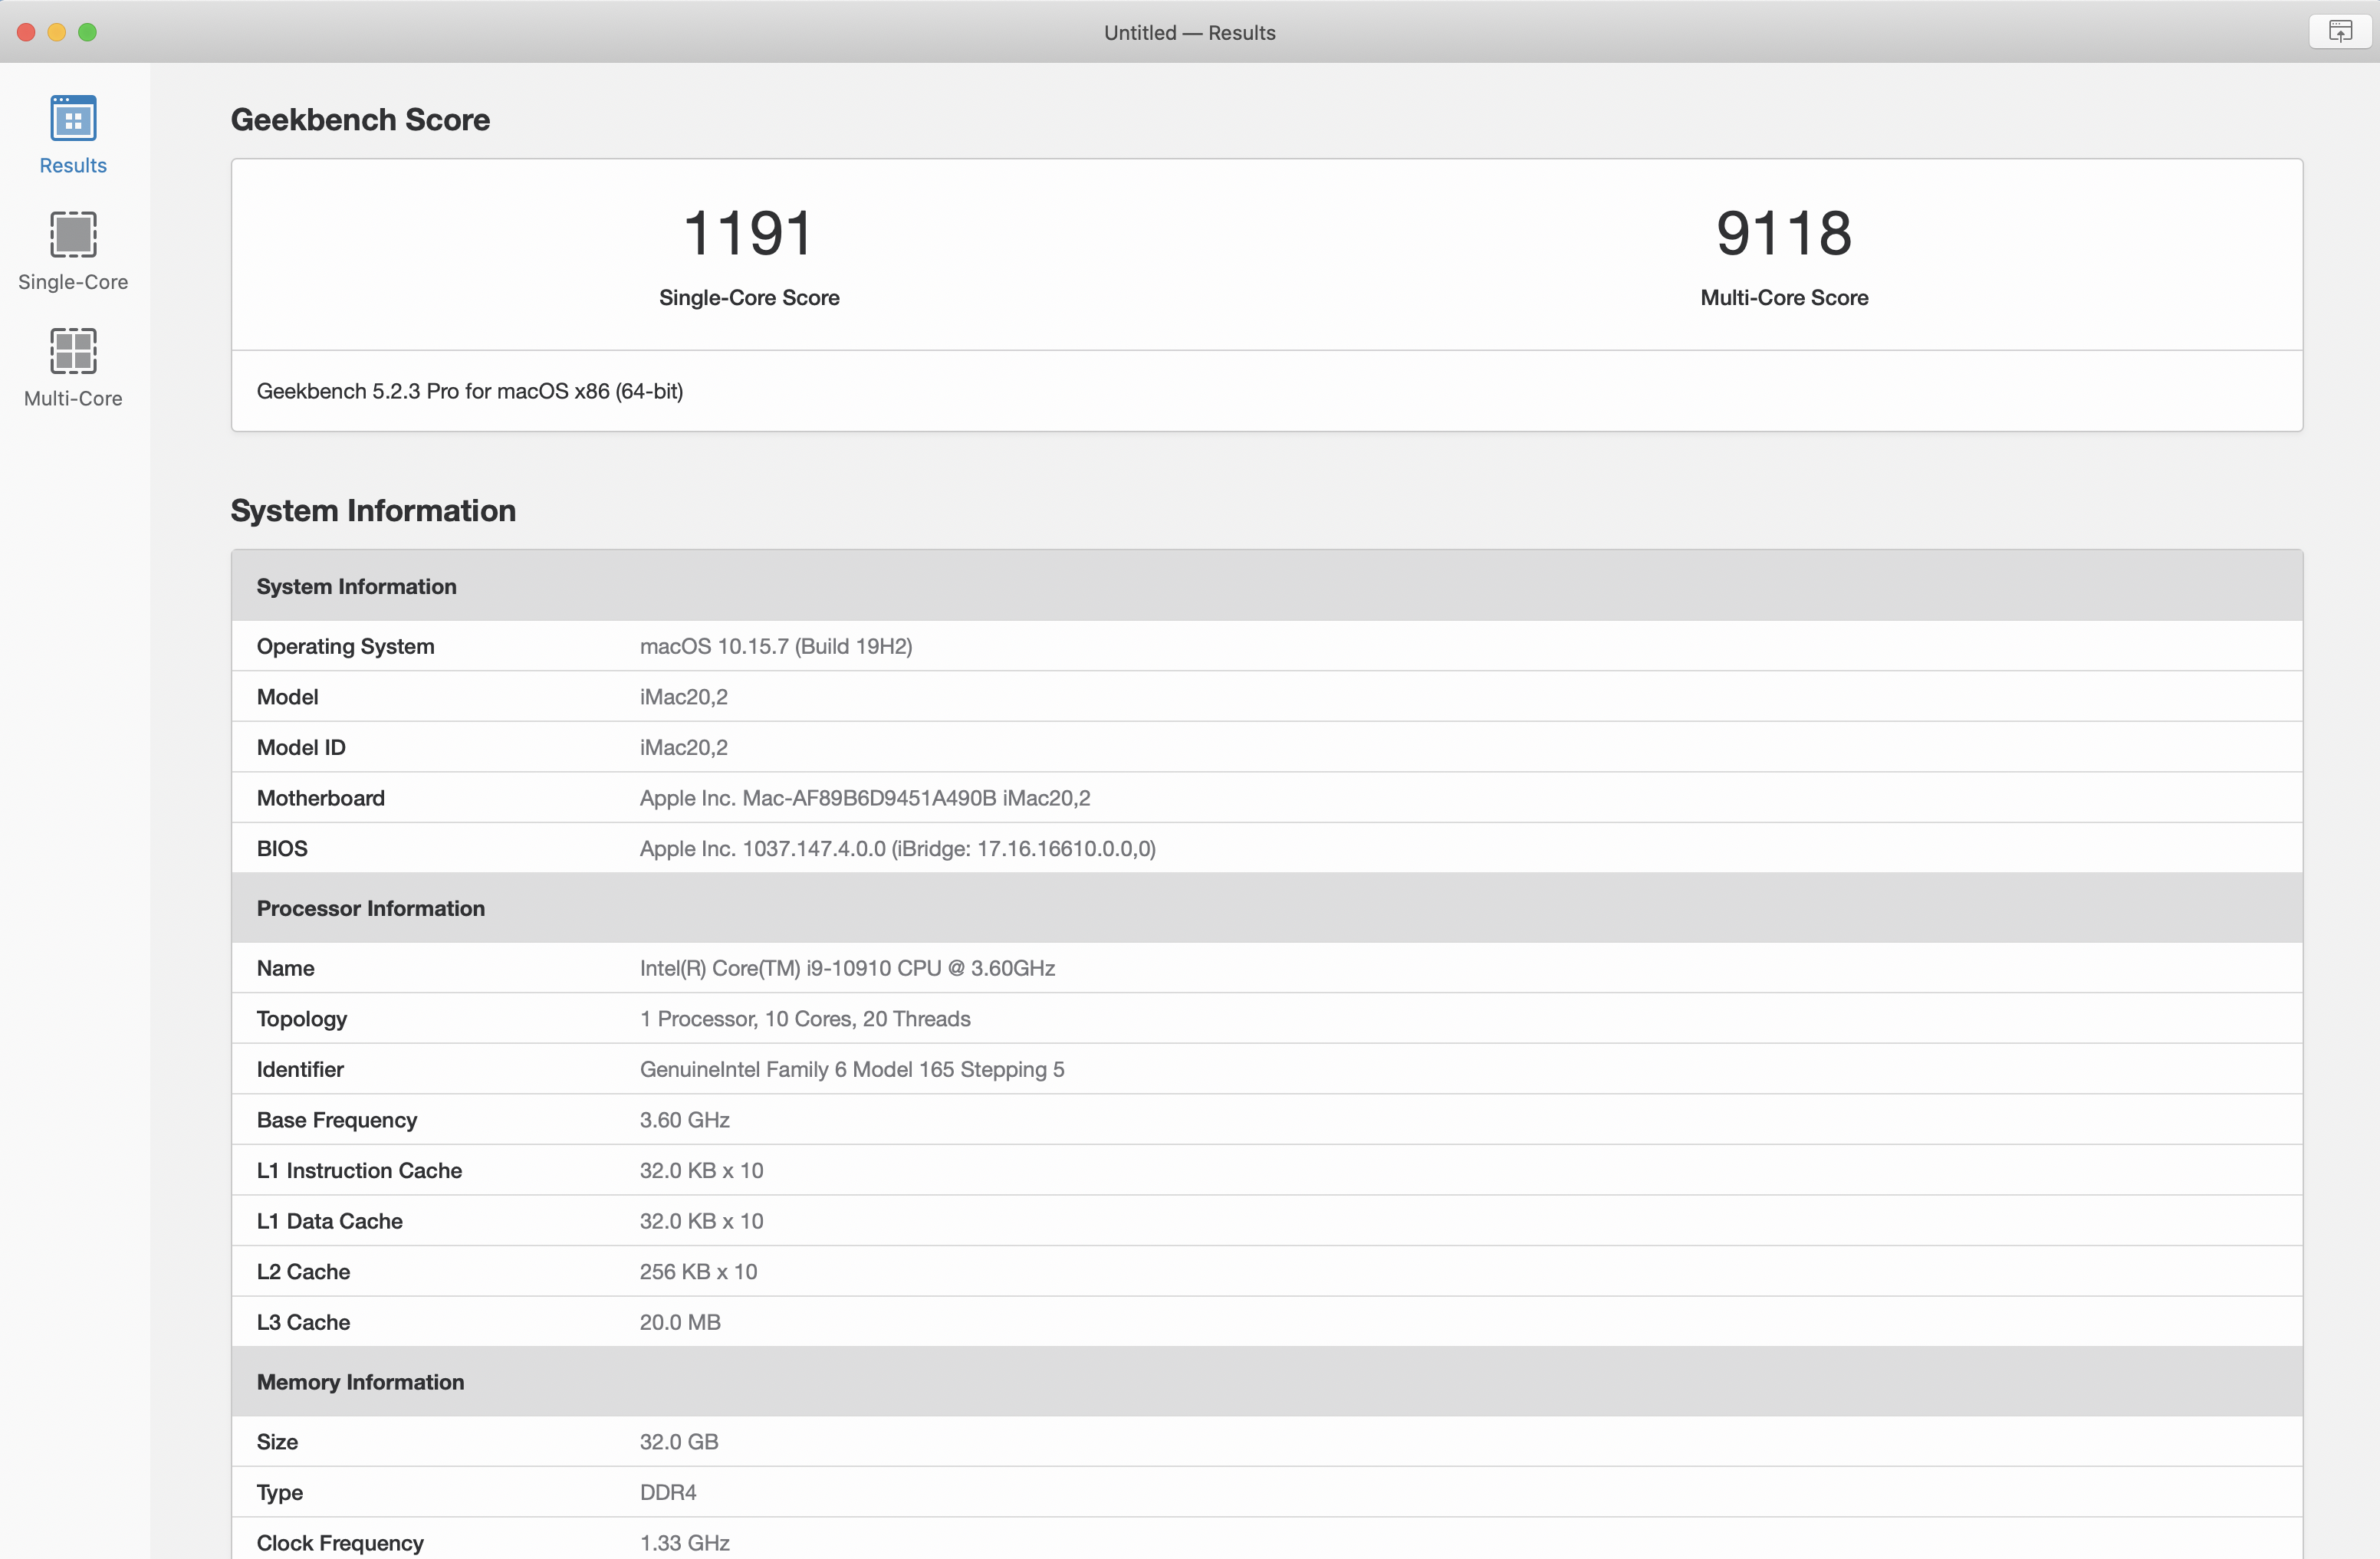Click the Motherboard row label
The width and height of the screenshot is (2380, 1559).
(321, 797)
